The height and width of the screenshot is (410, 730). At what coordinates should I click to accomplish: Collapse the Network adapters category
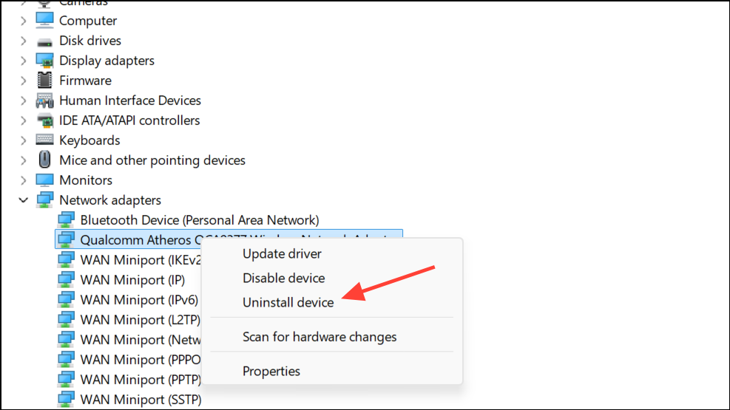[23, 200]
